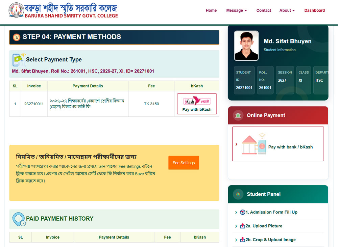Click the chevron beside 2a. Upload Picture
The image size is (338, 247).
point(236,226)
